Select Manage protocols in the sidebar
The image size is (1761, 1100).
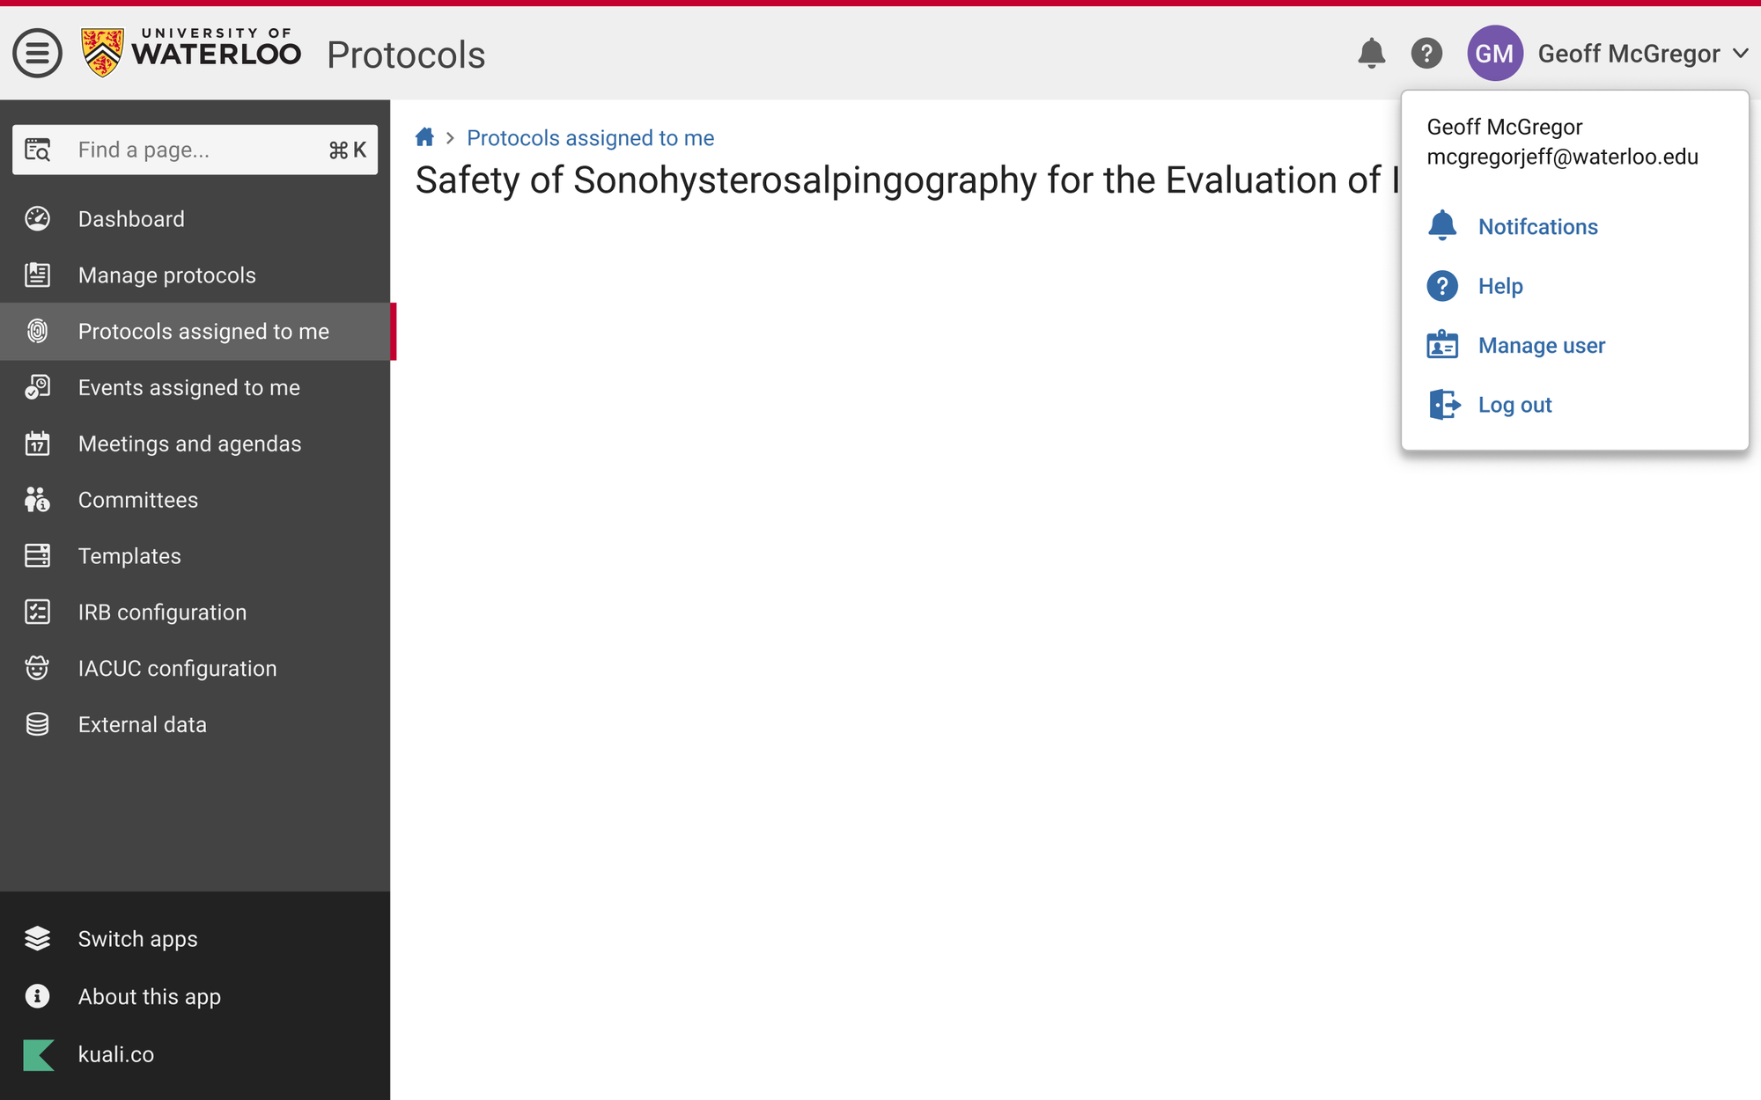click(x=166, y=275)
